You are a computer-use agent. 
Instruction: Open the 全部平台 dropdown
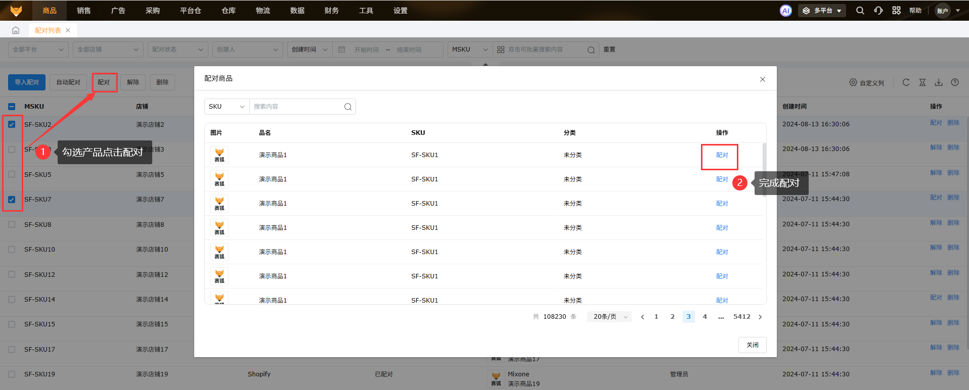click(x=38, y=50)
